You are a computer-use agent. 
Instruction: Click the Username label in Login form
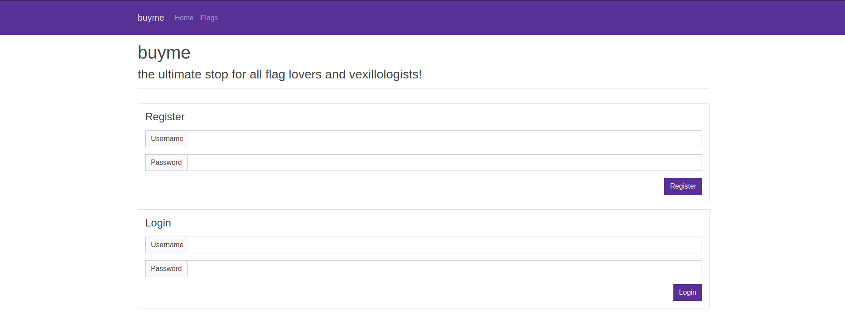coord(167,245)
